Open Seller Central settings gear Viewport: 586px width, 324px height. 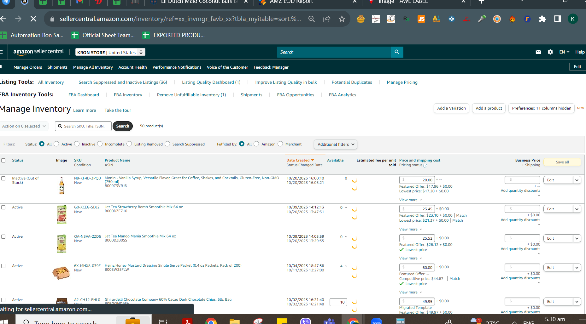550,52
